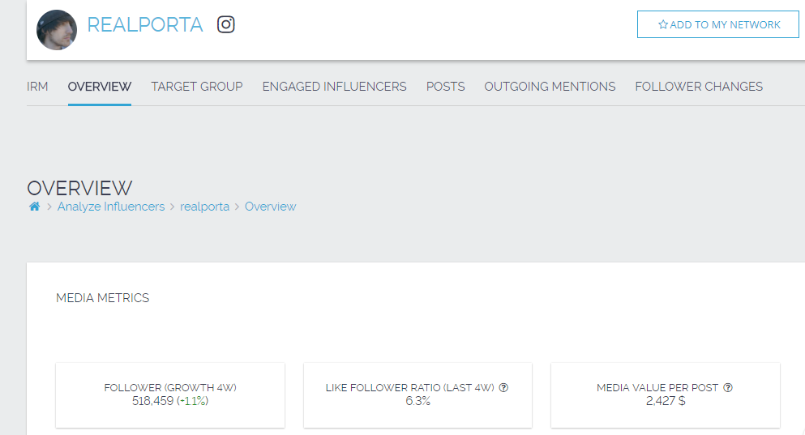Select the 2,427 $ media value figure
Viewport: 805px width, 435px height.
(665, 401)
